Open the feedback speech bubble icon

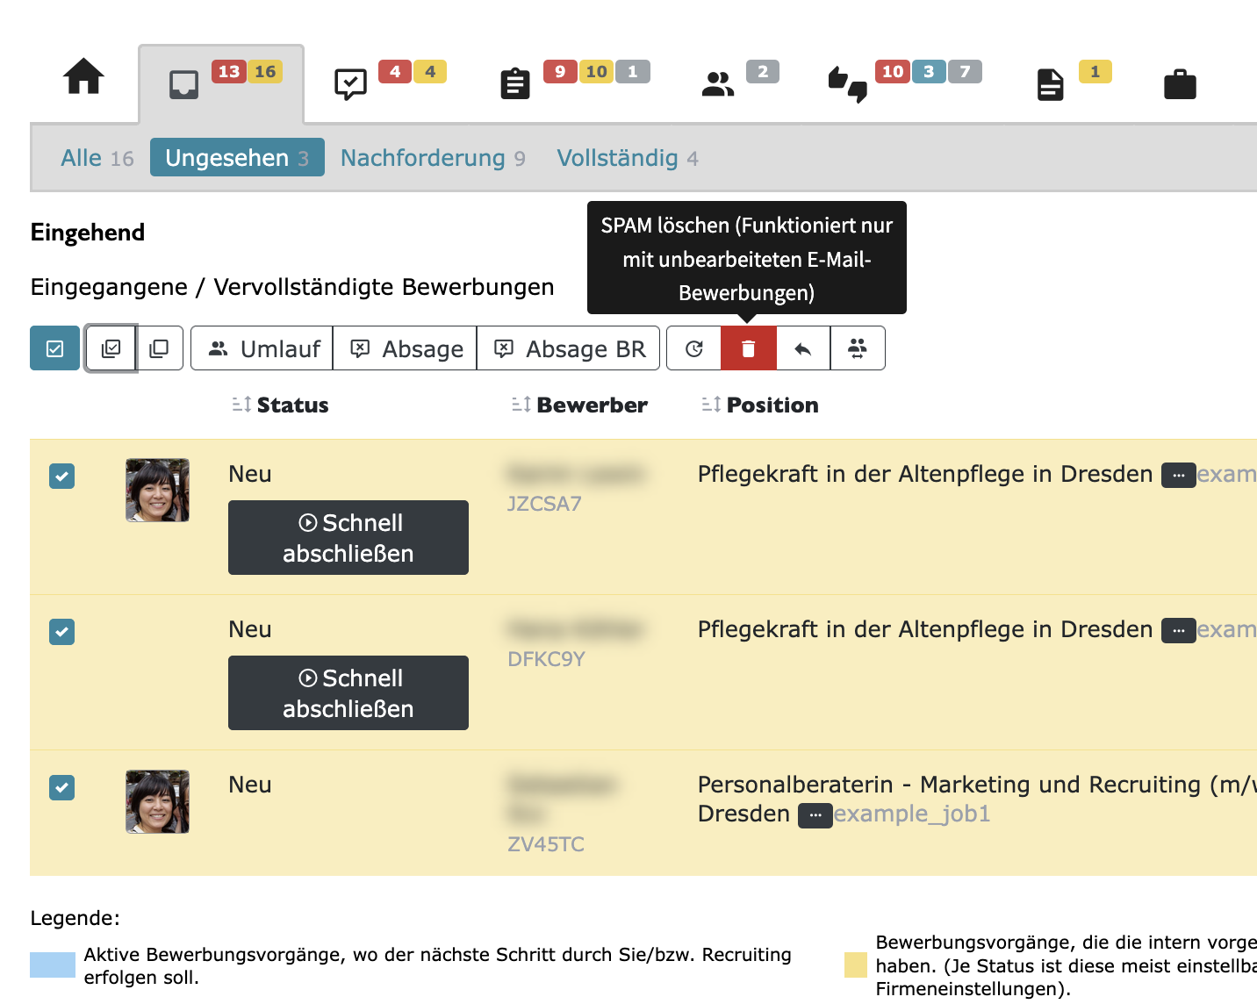(x=349, y=83)
